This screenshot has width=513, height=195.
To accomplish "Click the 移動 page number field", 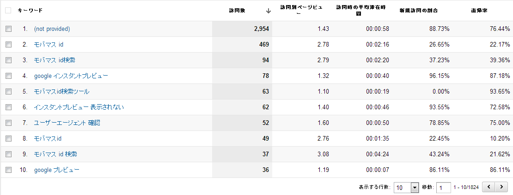I will point(444,188).
